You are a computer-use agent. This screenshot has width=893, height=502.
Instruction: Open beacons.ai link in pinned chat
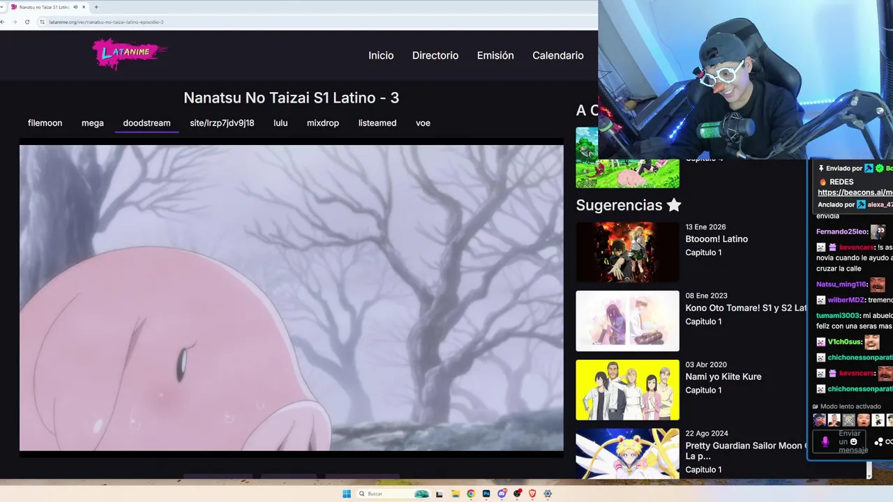[x=855, y=192]
